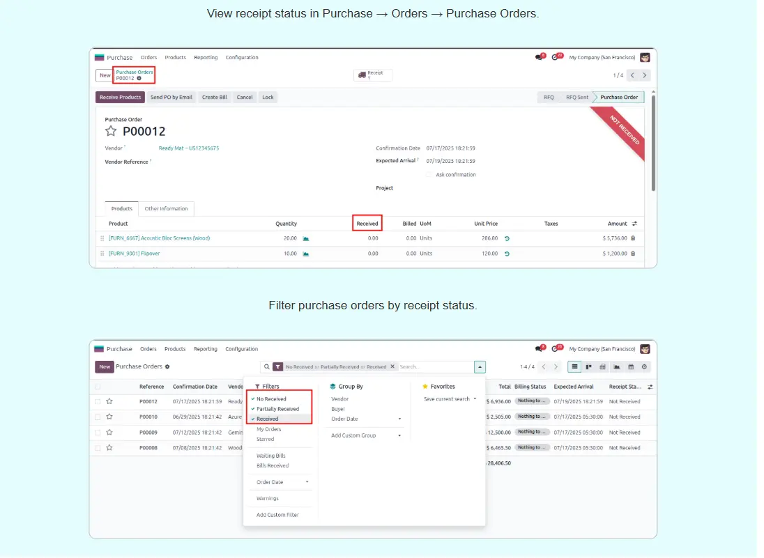This screenshot has width=764, height=558.
Task: Switch to the Other Information tab
Action: (166, 209)
